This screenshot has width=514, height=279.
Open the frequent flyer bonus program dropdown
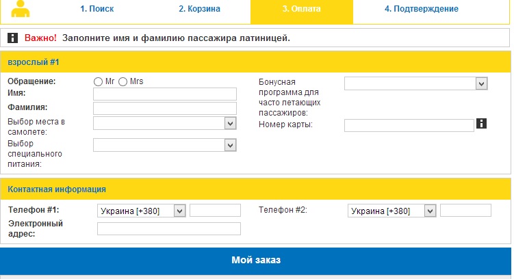pyautogui.click(x=415, y=83)
